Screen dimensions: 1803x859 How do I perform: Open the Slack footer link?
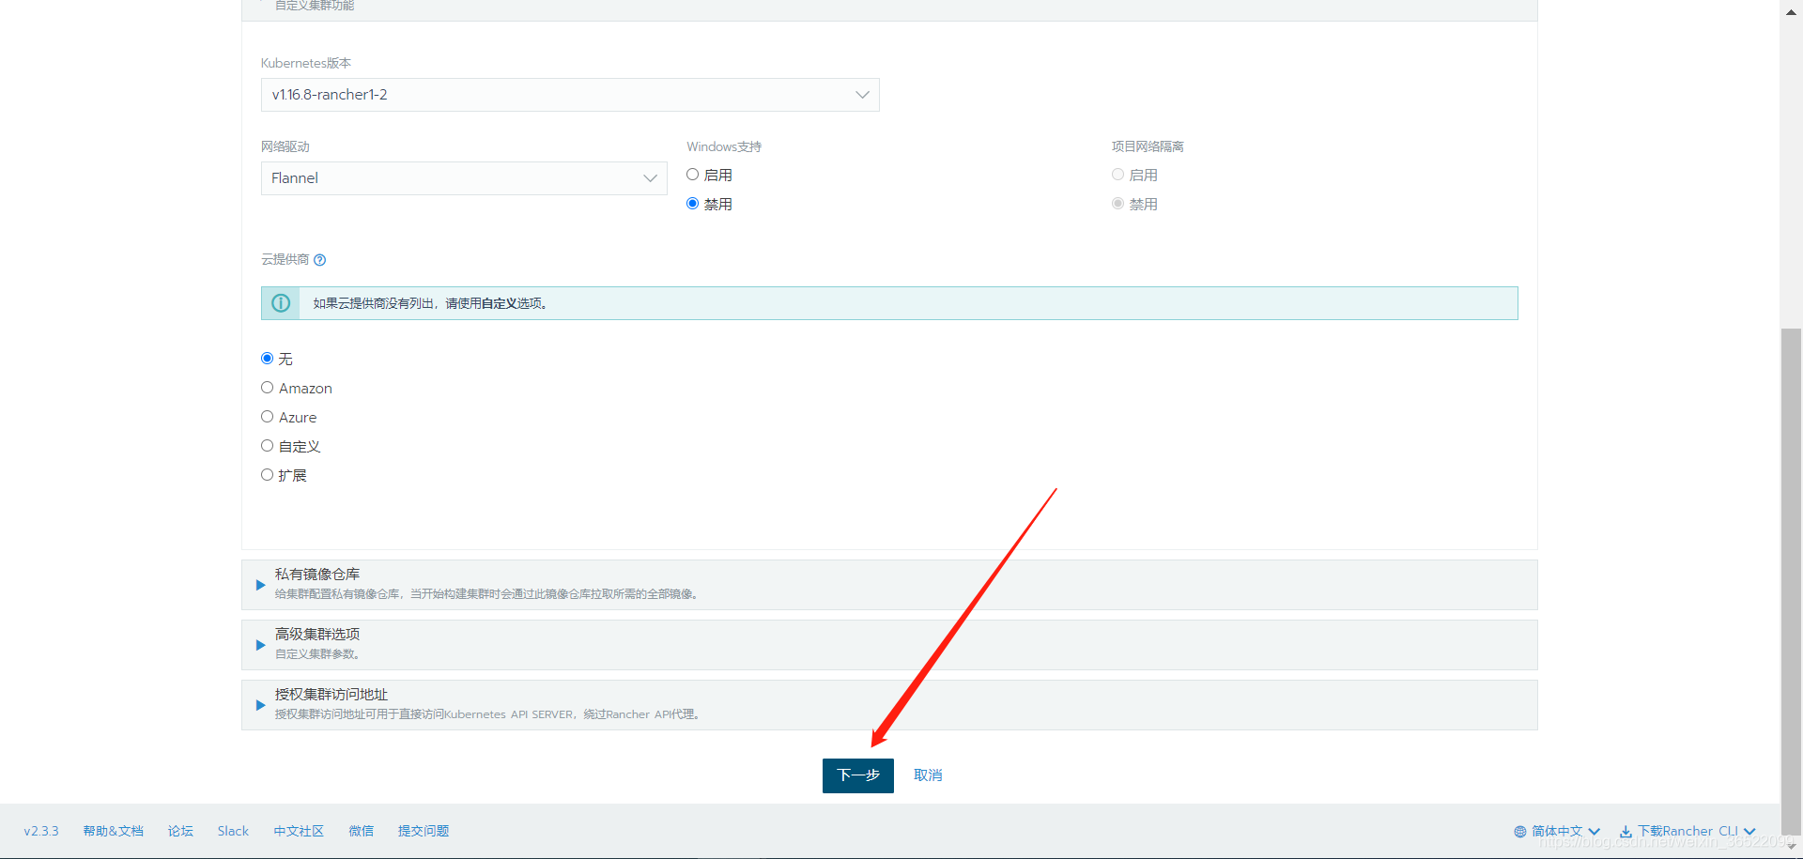point(233,832)
